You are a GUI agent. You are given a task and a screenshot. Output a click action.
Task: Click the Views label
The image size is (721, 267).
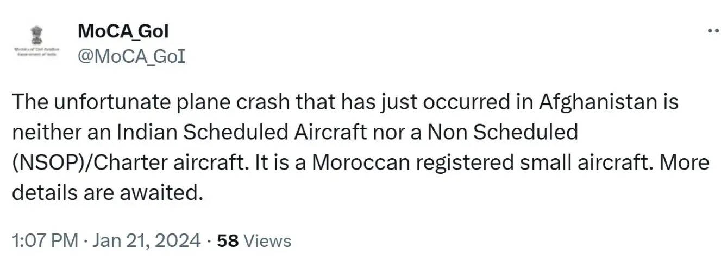(x=267, y=240)
